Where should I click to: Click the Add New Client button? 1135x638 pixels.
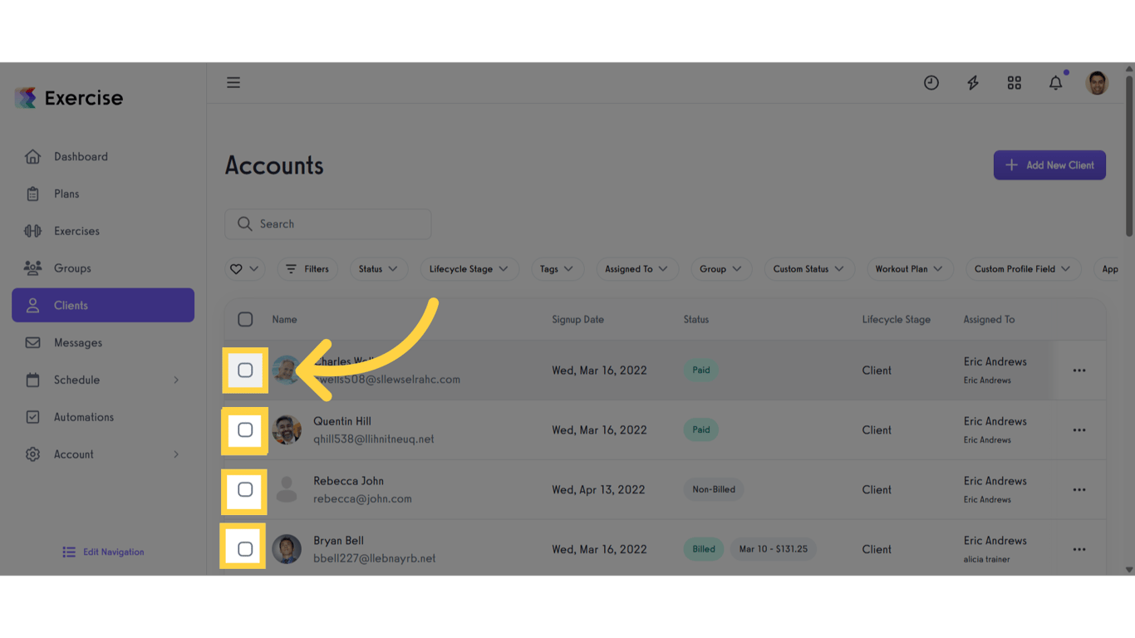pos(1049,164)
